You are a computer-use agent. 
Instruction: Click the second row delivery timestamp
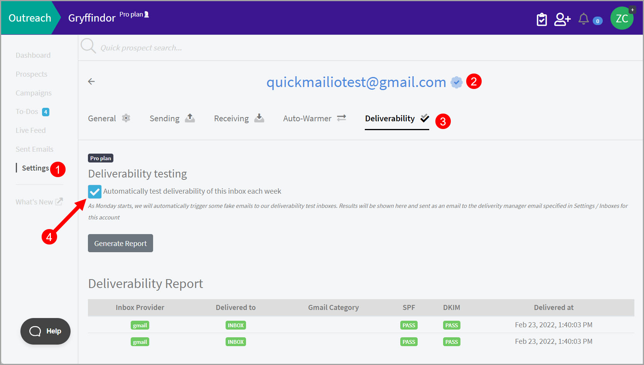(x=554, y=342)
